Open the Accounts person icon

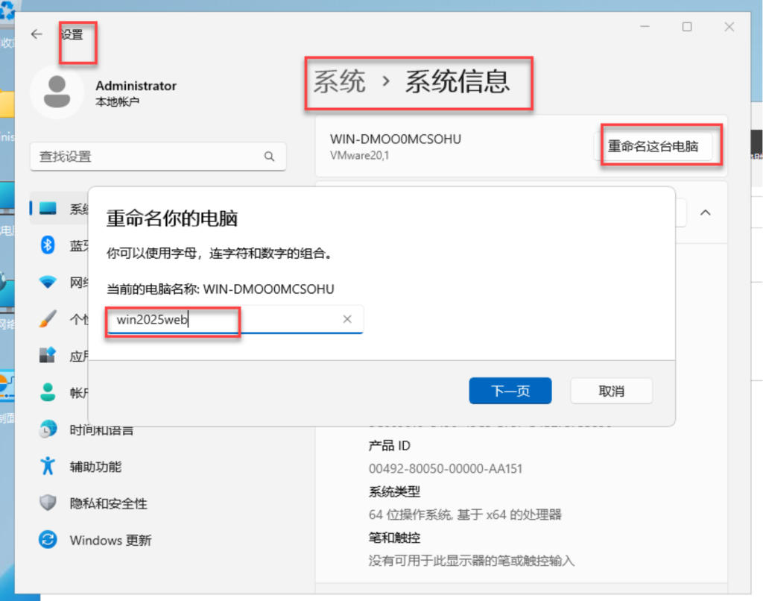[x=48, y=392]
